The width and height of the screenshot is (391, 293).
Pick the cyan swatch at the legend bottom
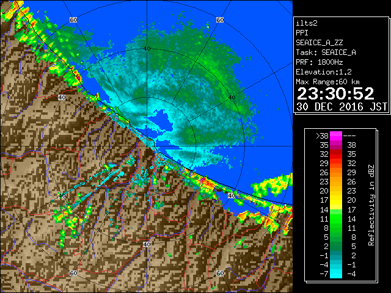coord(336,273)
